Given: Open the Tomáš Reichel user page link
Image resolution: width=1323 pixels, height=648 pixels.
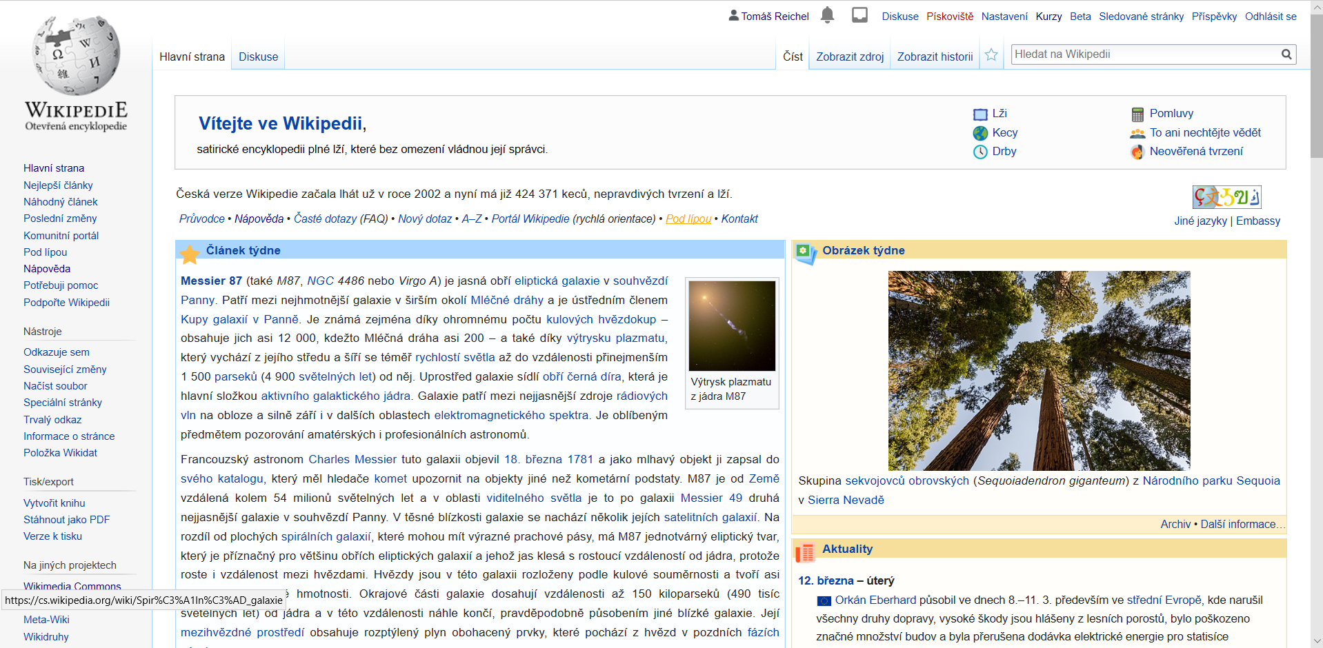Looking at the screenshot, I should click(x=775, y=17).
